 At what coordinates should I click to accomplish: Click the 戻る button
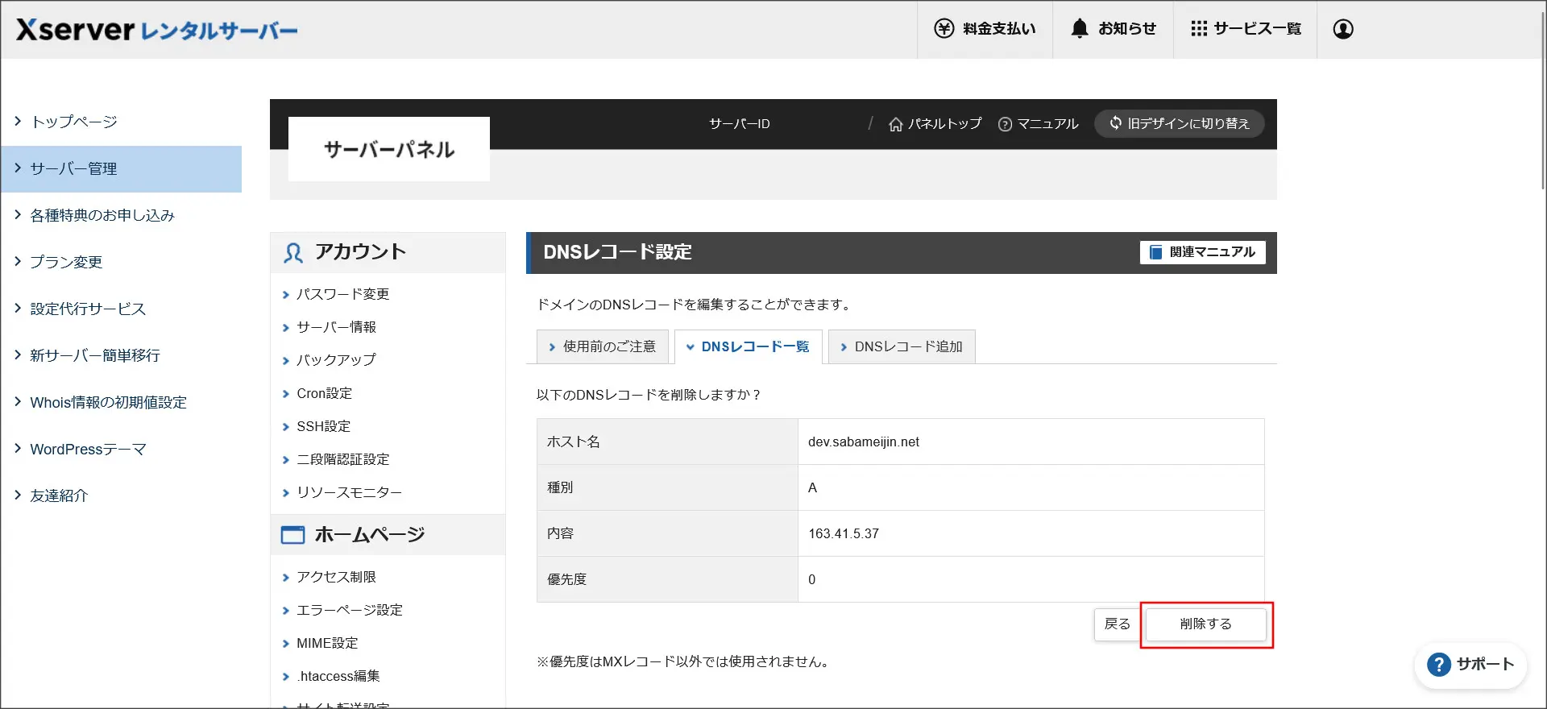coord(1117,624)
